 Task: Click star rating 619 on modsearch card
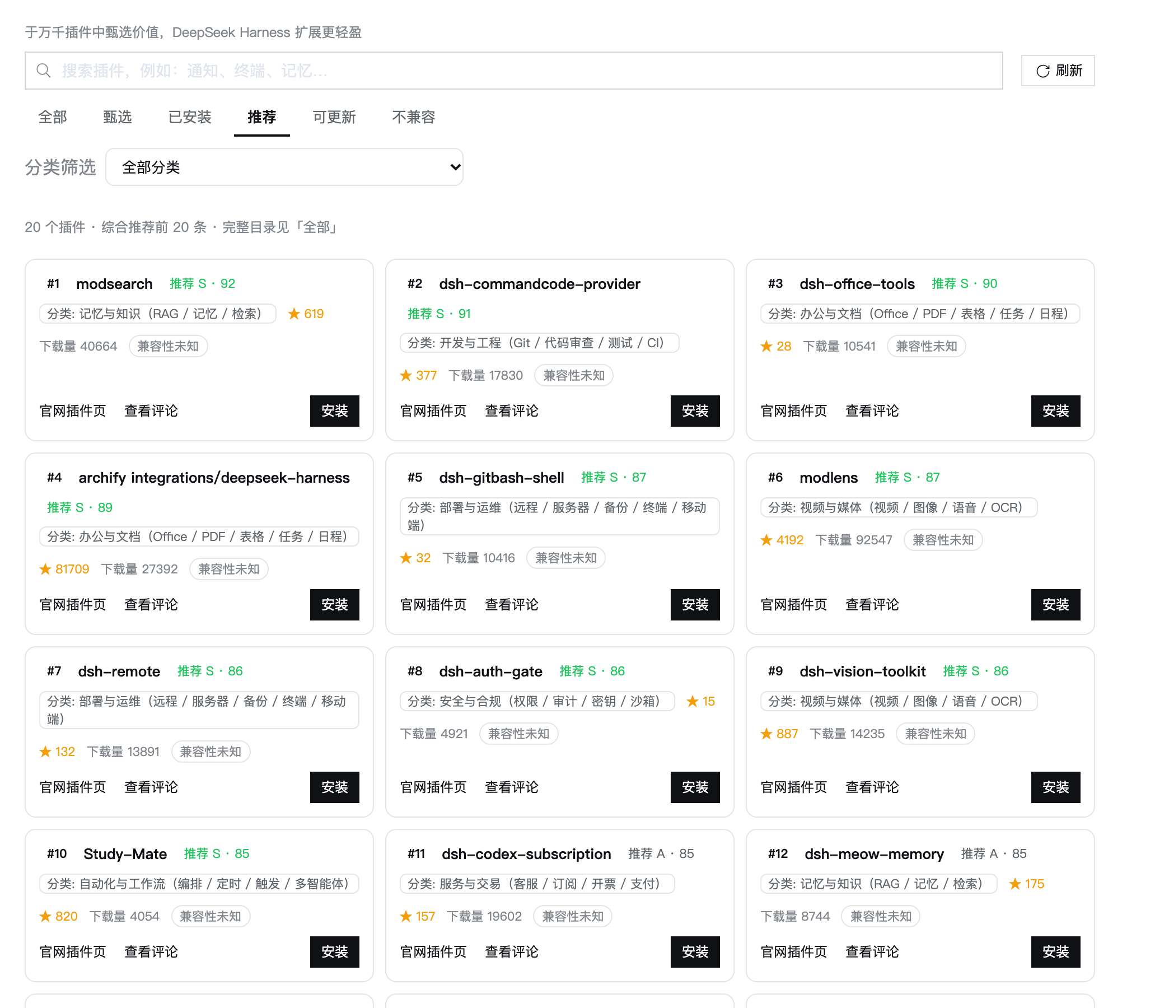(x=306, y=314)
